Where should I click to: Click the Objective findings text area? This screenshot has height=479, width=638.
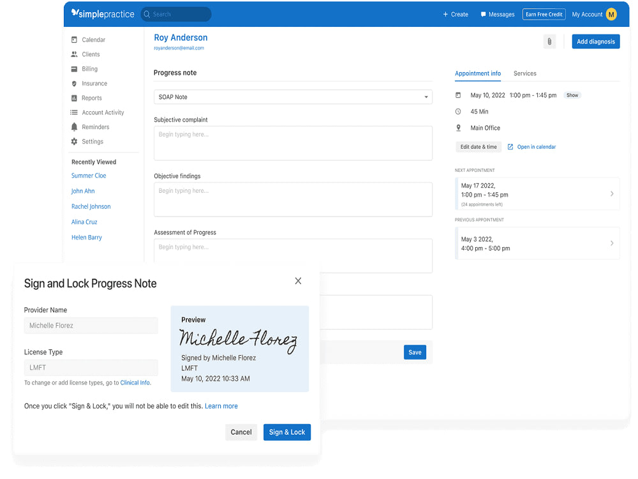pyautogui.click(x=293, y=199)
